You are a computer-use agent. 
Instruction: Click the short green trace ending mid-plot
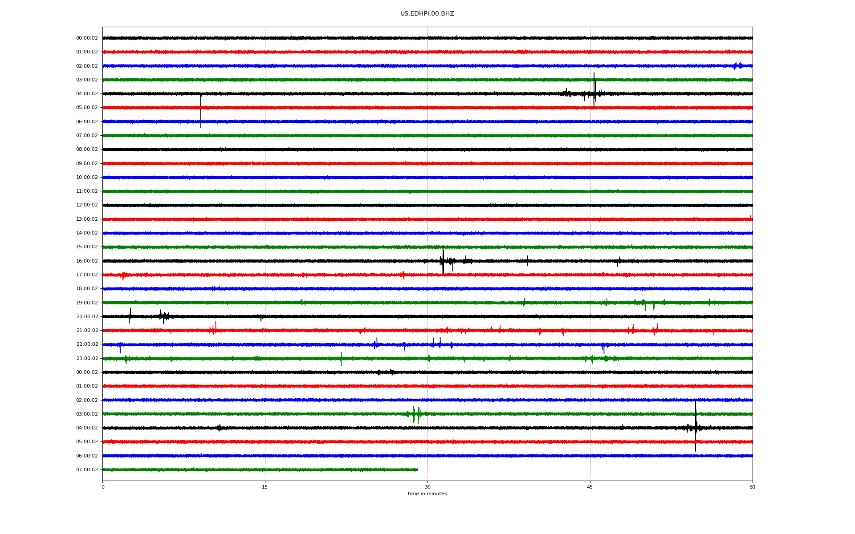[260, 469]
